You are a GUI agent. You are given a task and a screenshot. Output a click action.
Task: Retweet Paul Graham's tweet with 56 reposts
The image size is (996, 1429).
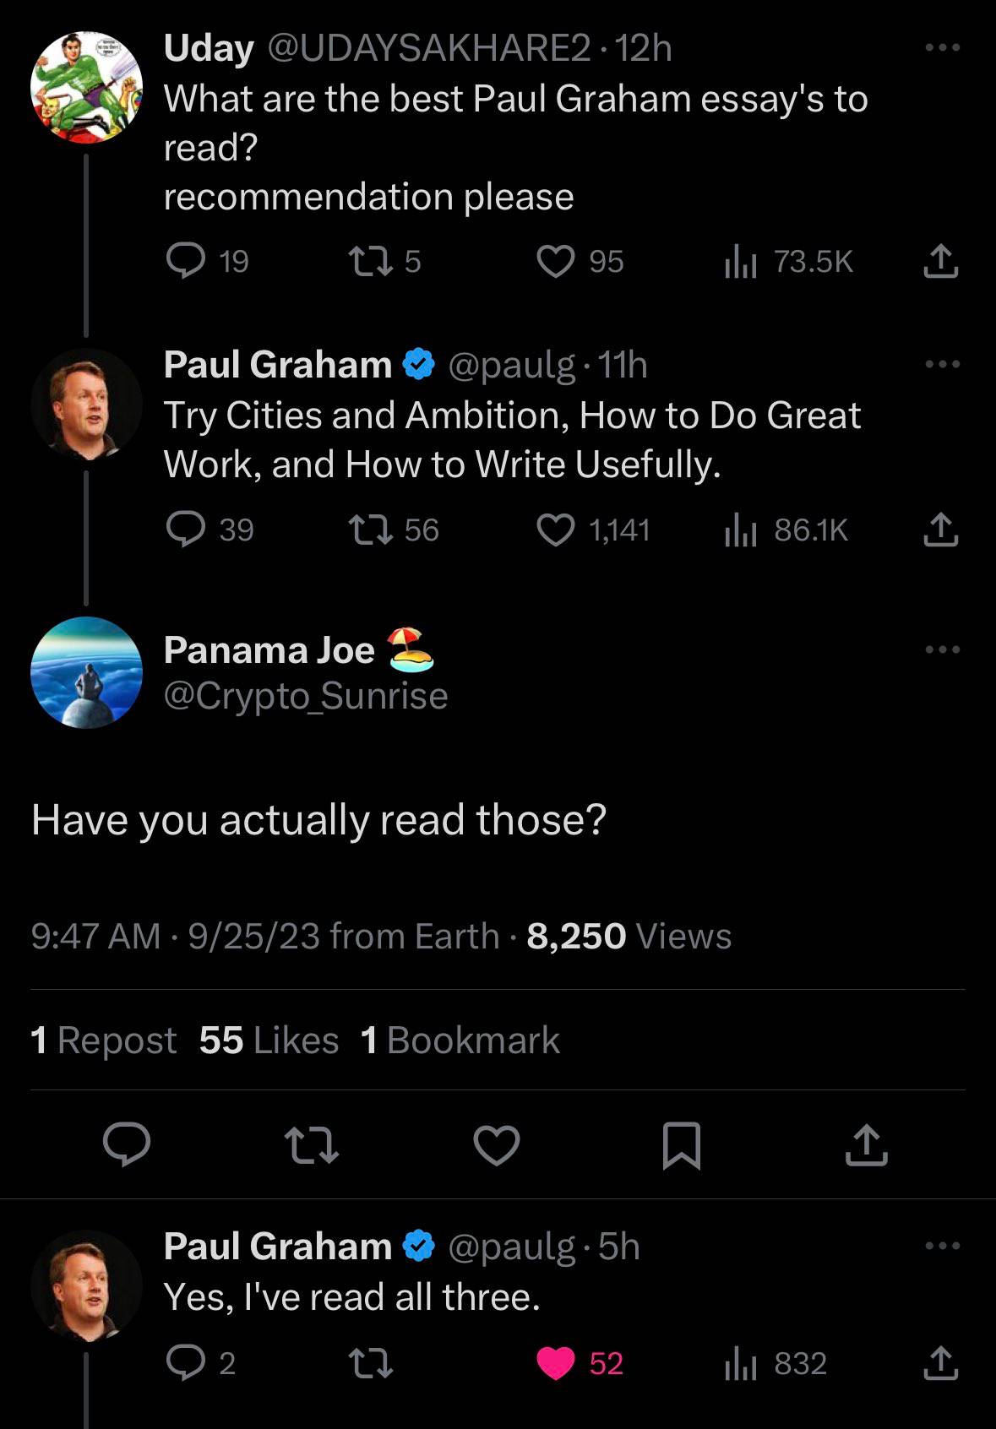(371, 530)
